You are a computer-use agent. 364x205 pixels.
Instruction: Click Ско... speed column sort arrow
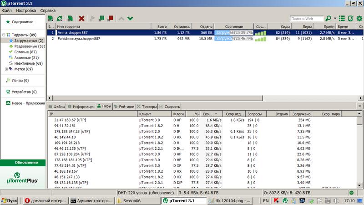[216, 114]
